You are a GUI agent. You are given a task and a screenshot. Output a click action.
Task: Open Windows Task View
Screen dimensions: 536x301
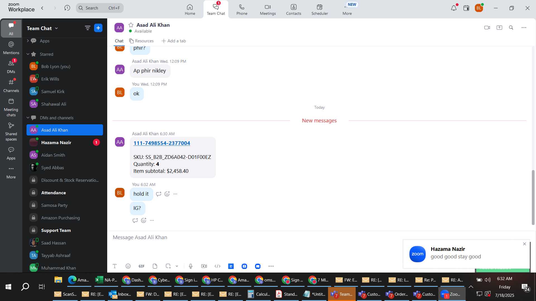tap(42, 287)
